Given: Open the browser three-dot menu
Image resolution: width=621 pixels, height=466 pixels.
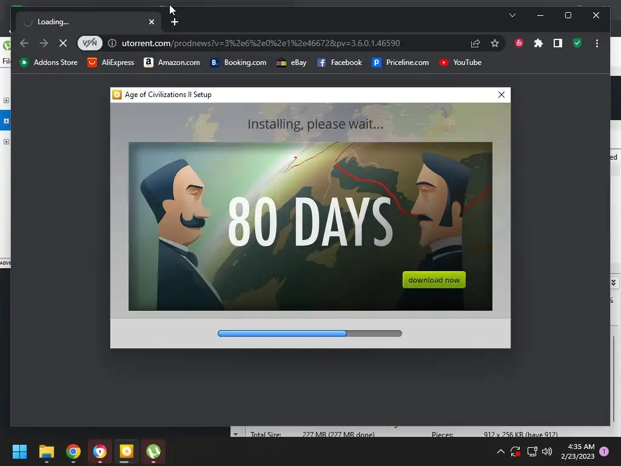Looking at the screenshot, I should point(597,43).
